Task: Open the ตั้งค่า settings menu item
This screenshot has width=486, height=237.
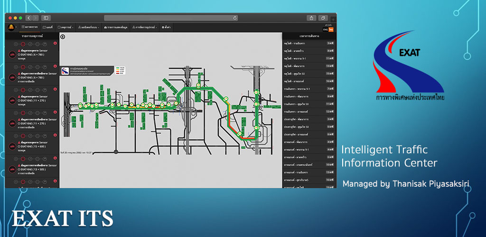Action: [x=166, y=27]
